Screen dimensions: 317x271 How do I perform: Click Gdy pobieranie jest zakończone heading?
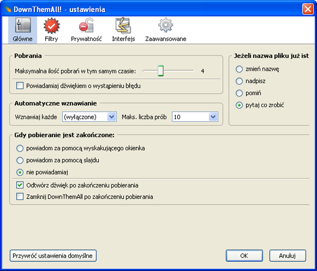click(64, 135)
